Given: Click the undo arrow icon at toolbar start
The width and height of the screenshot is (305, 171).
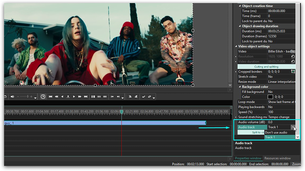Looking at the screenshot, I should 5,97.
